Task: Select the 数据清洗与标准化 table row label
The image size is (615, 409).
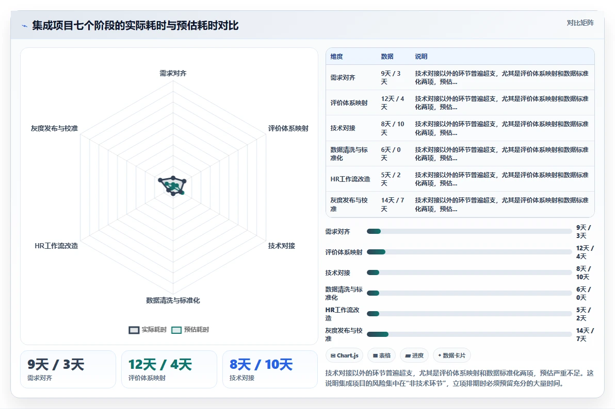Action: click(349, 154)
